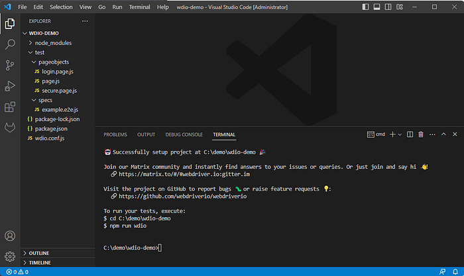Toggle primary side bar layout icon

coord(365,7)
